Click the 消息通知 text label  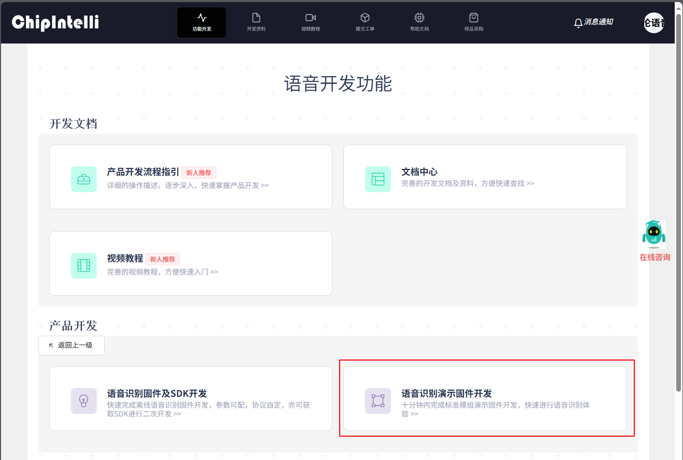[x=599, y=22]
